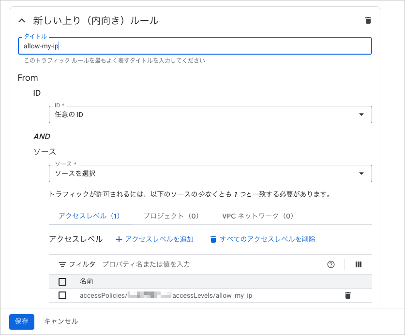Open the ソースを選択 dropdown
This screenshot has height=335, width=405.
coord(210,174)
